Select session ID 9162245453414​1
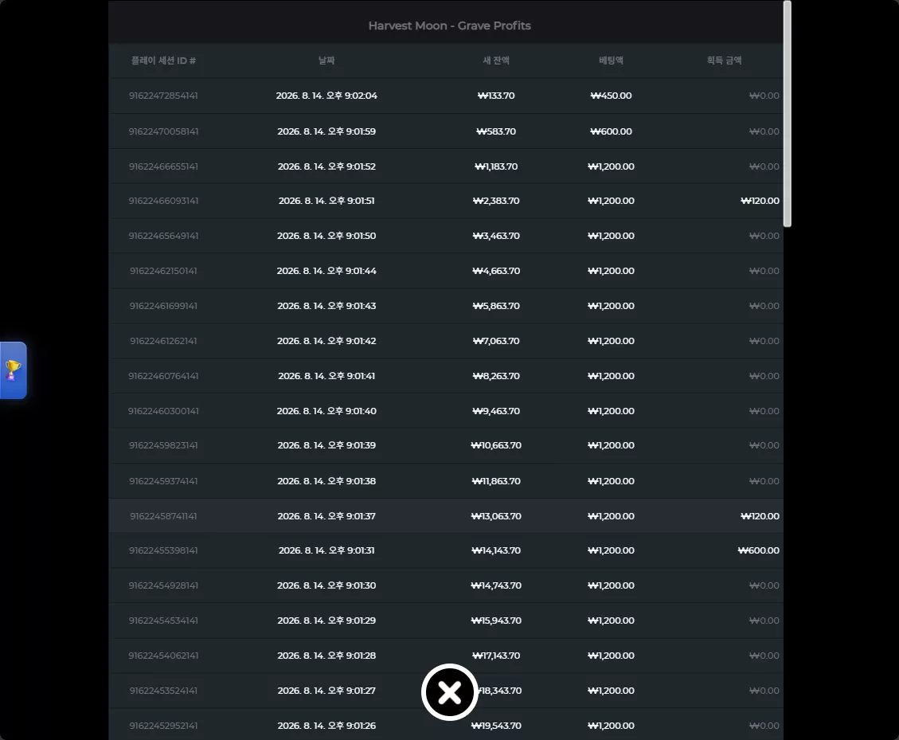The width and height of the screenshot is (899, 740). coord(163,620)
